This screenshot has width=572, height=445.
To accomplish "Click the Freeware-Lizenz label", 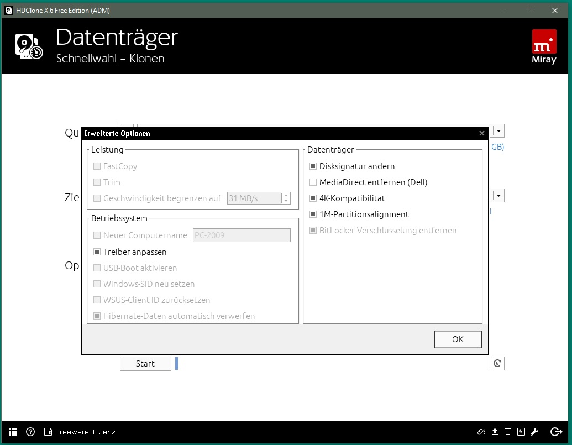I will 85,432.
